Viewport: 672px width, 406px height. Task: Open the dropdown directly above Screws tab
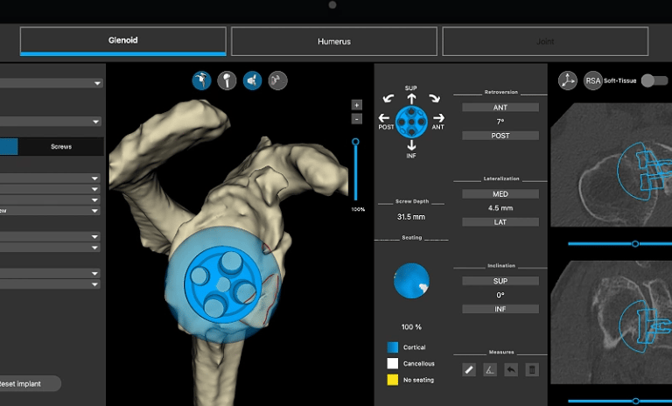51,122
